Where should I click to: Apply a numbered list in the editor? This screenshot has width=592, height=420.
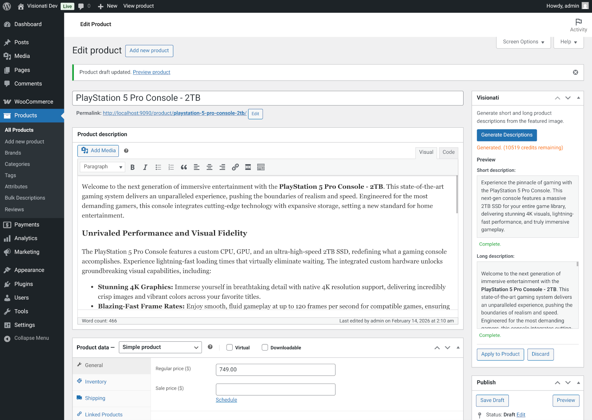171,167
